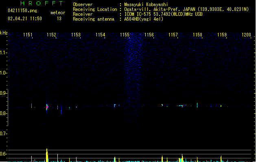Click the 'Receiving Location' label
Viewport: 256px width, 162px height.
(x=95, y=9)
